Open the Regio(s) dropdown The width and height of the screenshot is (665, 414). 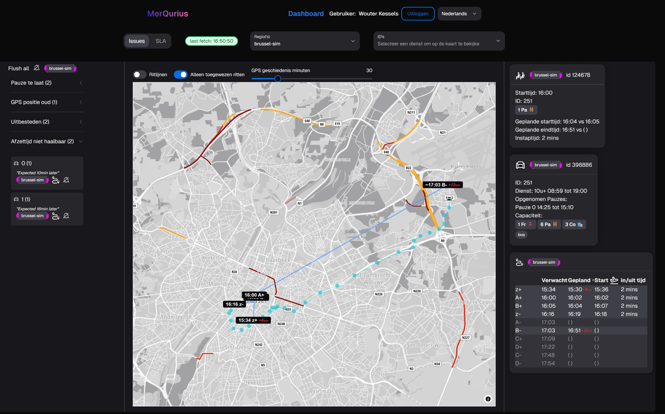pos(305,41)
